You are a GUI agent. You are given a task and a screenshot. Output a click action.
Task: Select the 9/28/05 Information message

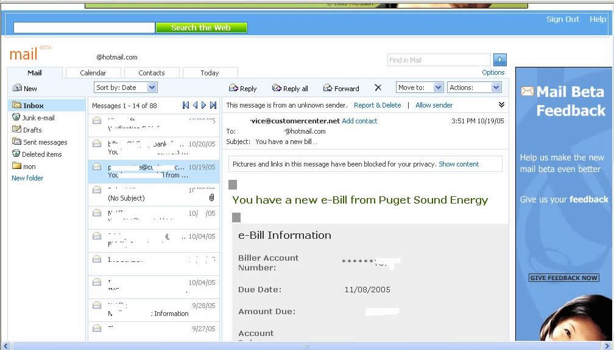click(153, 310)
